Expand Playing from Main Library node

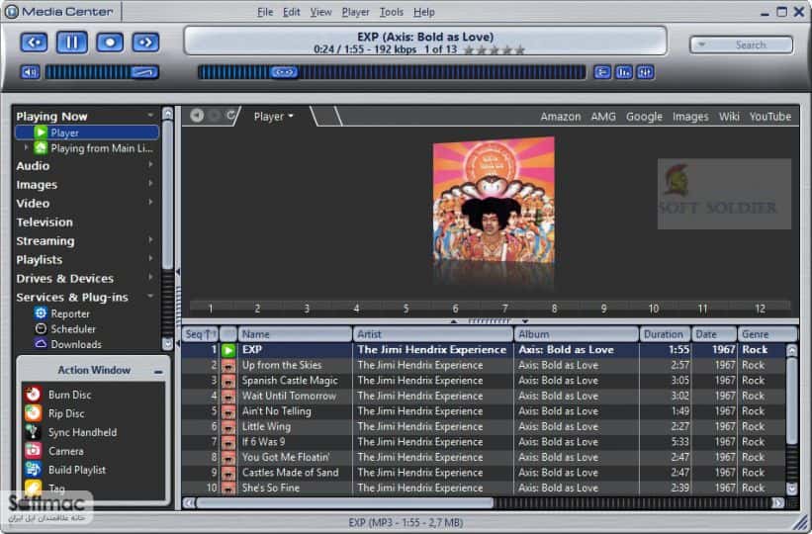click(26, 147)
